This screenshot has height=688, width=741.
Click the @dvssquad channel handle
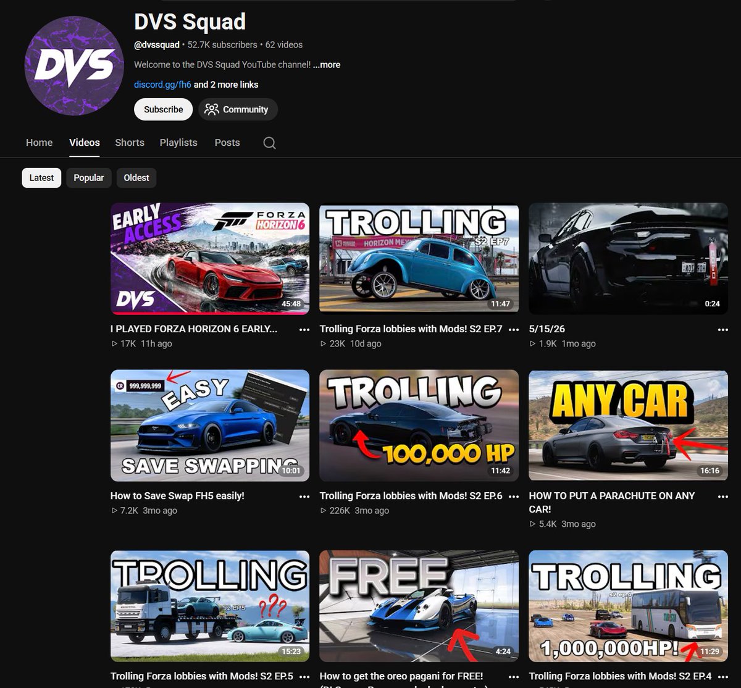point(157,45)
